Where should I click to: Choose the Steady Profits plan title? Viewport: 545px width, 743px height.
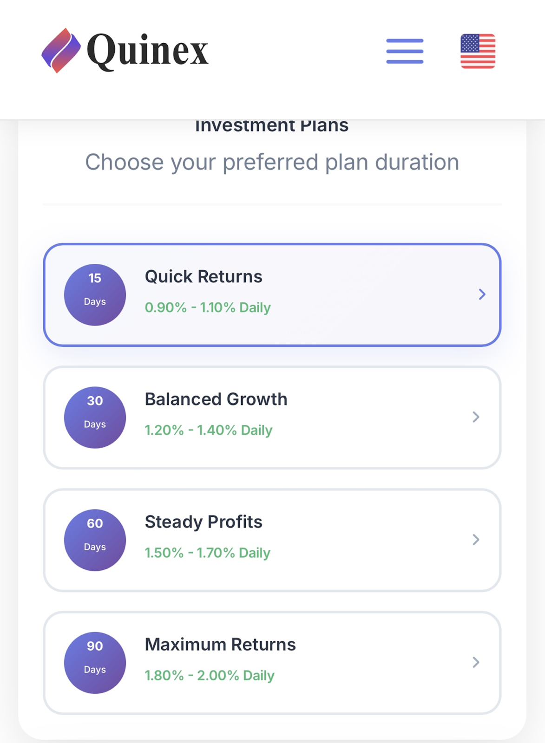pyautogui.click(x=204, y=522)
